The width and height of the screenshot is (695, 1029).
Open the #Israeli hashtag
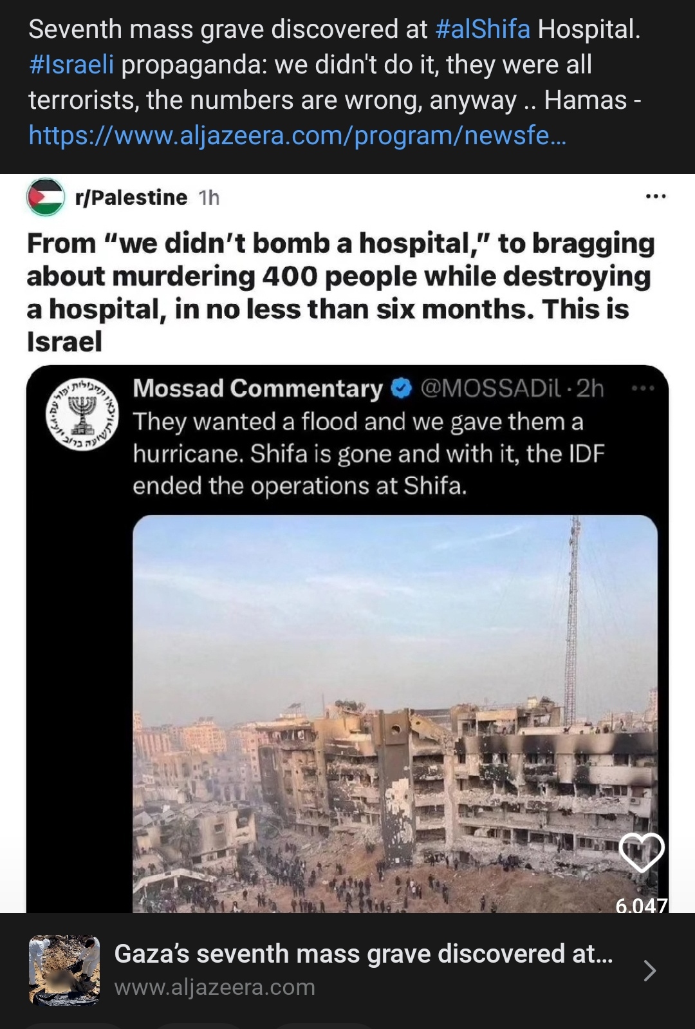point(71,65)
